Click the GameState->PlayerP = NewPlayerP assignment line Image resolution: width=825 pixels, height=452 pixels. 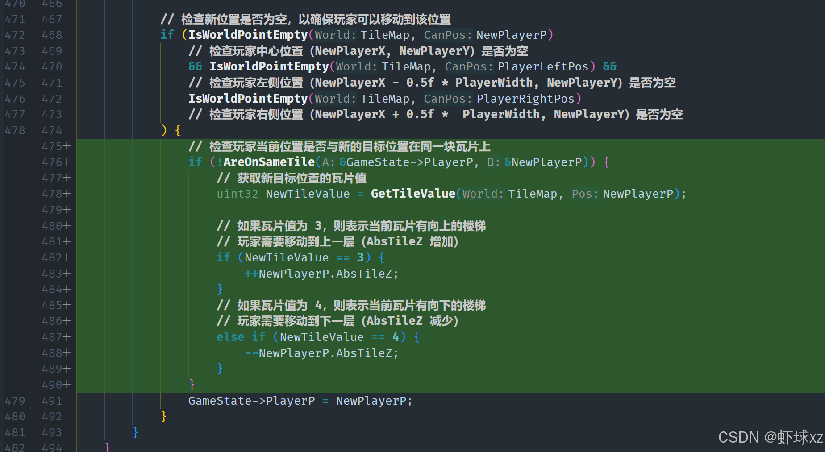pos(300,401)
